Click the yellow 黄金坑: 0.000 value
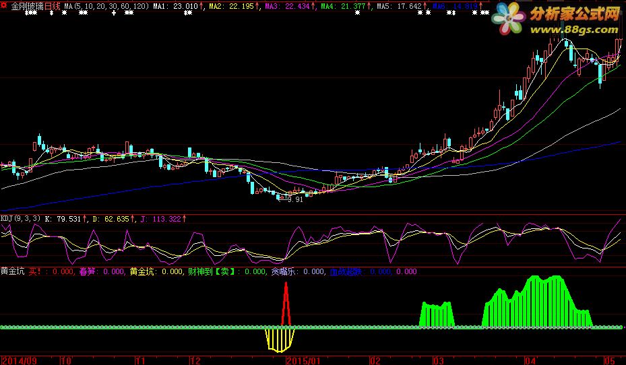Viewport: 626px width, 365px height. coord(156,271)
